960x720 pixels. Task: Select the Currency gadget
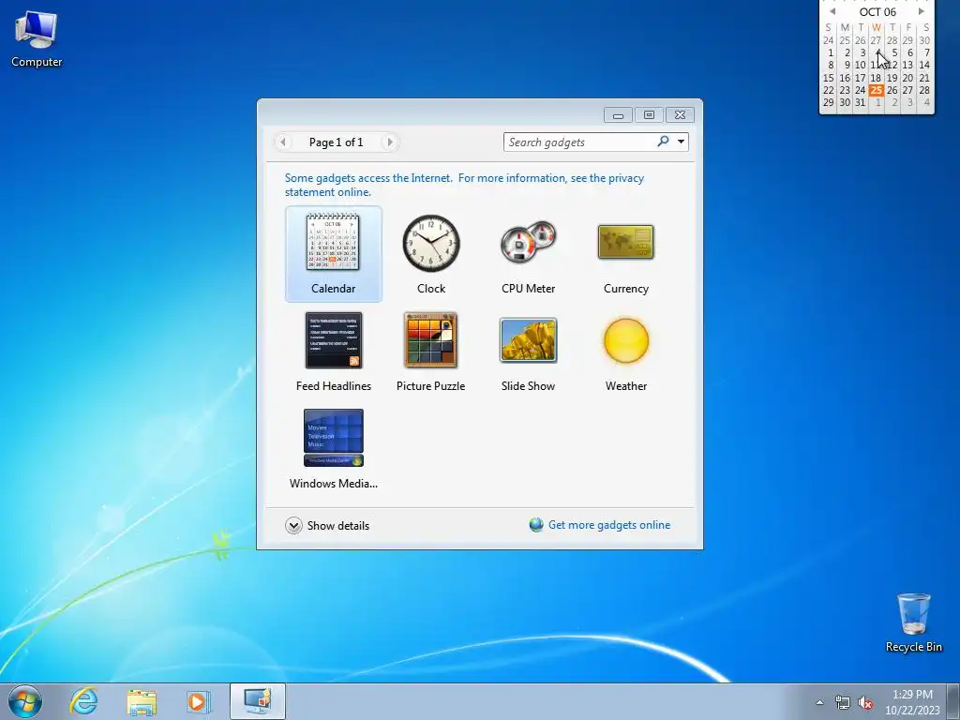tap(625, 254)
